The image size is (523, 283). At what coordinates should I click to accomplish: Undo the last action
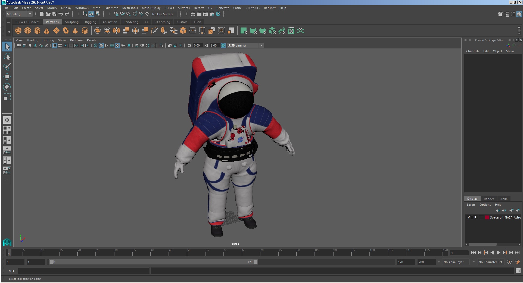tap(61, 14)
